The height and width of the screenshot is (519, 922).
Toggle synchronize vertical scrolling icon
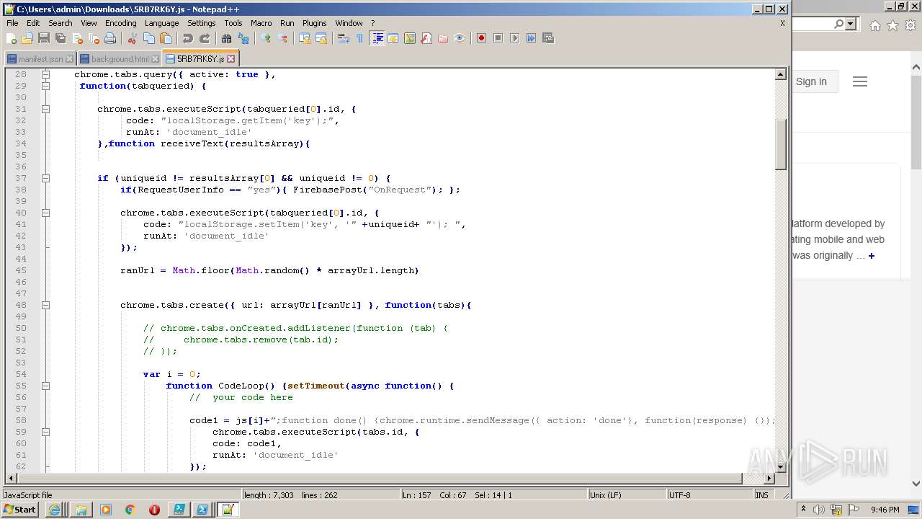tap(305, 38)
